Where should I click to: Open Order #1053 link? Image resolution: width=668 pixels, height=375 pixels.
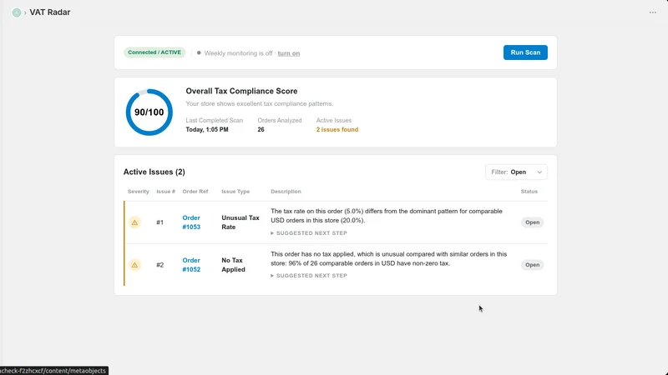[x=191, y=222]
